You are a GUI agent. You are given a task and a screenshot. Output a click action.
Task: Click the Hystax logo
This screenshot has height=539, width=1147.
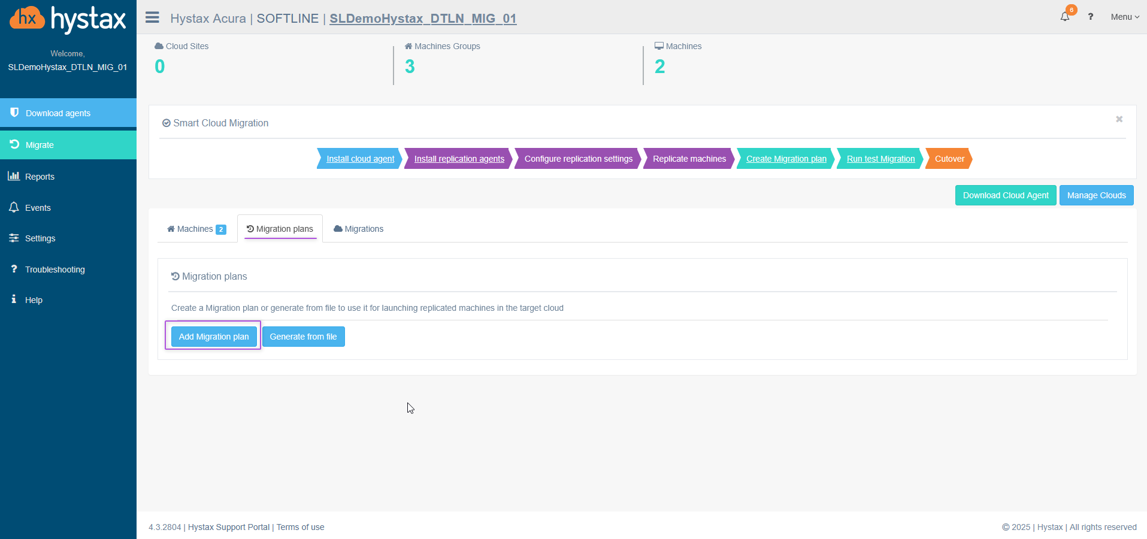click(x=68, y=19)
